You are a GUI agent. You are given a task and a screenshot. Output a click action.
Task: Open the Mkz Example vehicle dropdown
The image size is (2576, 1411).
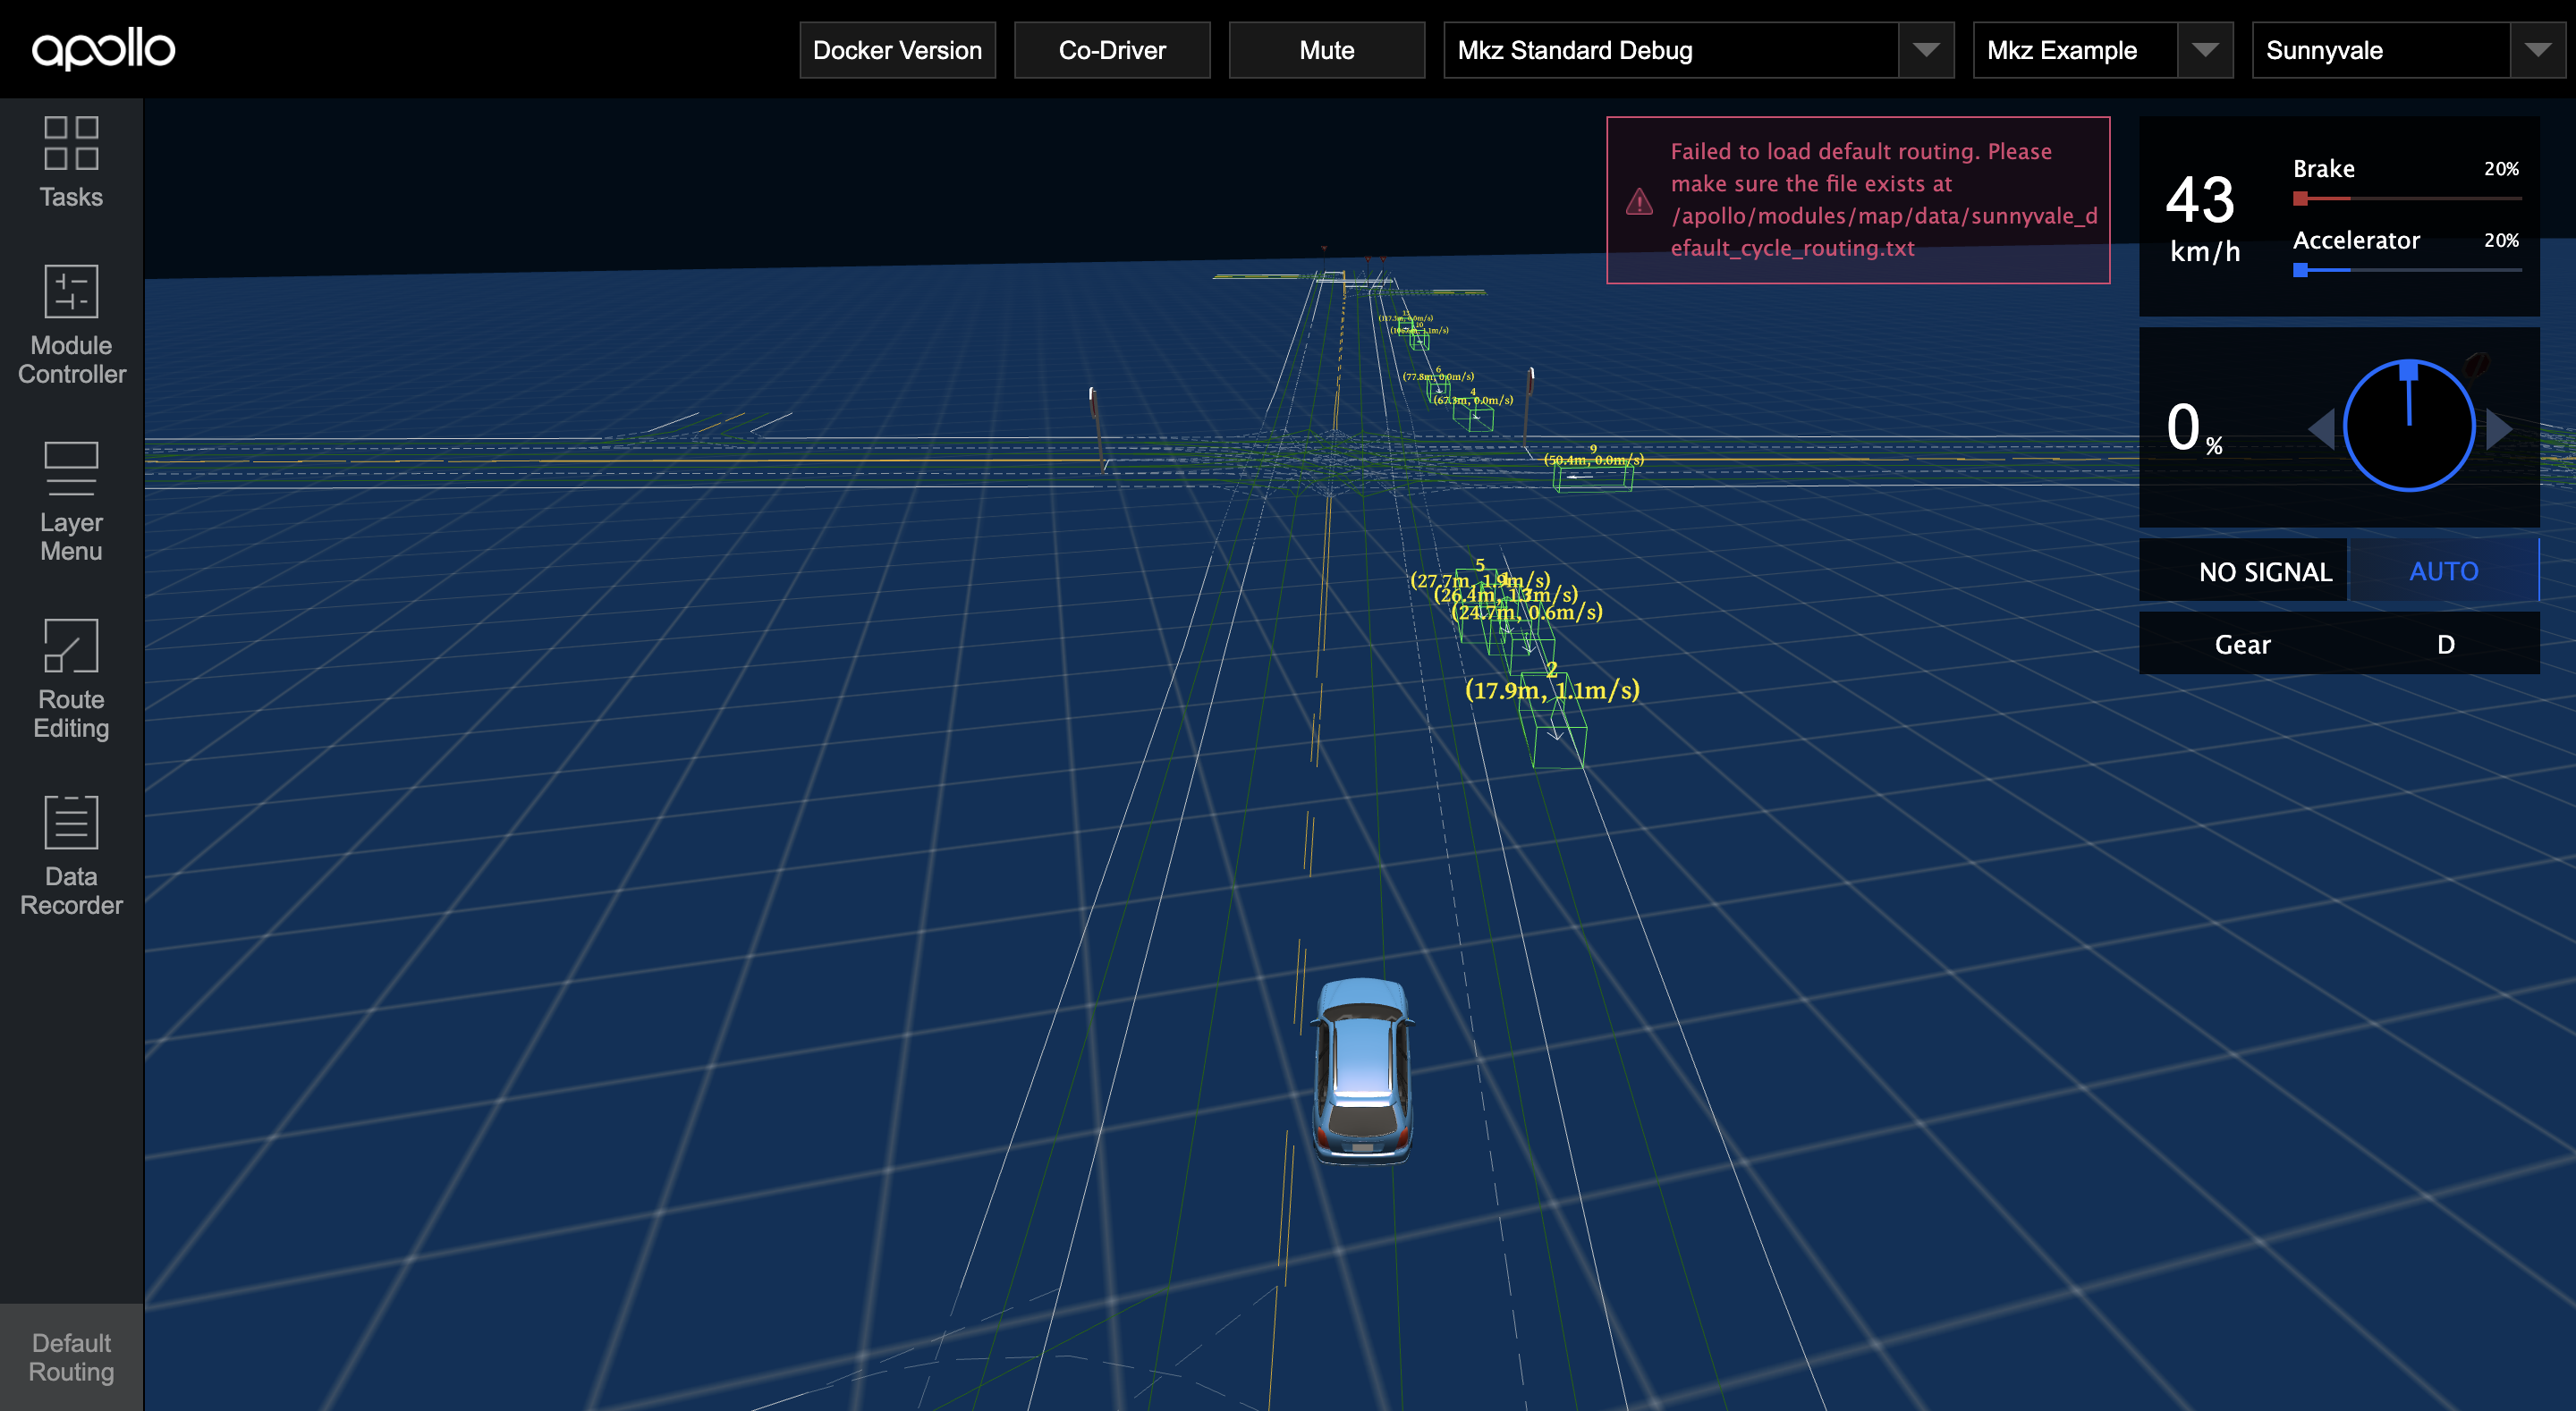pos(2103,50)
